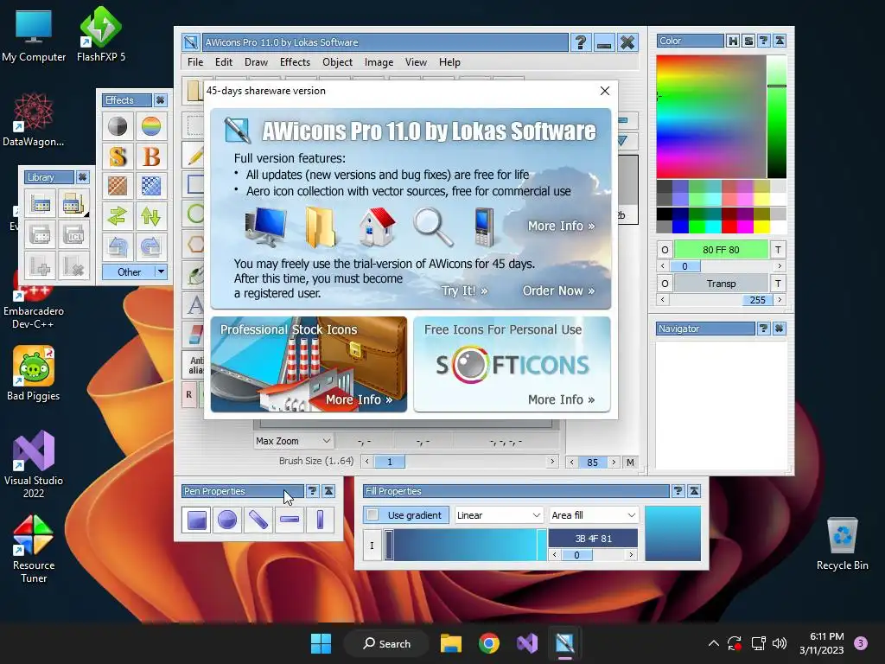Close the 45-days shareware version dialog

[605, 91]
